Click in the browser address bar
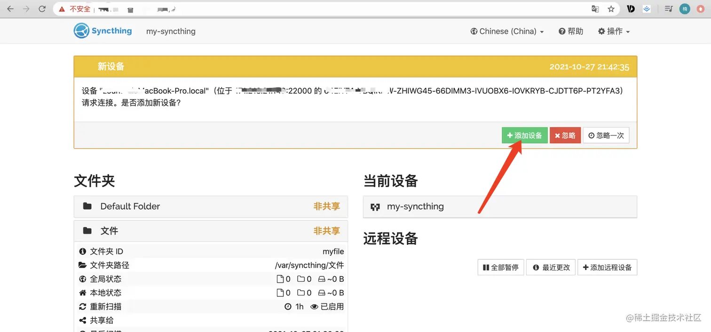The image size is (711, 332). [x=336, y=9]
